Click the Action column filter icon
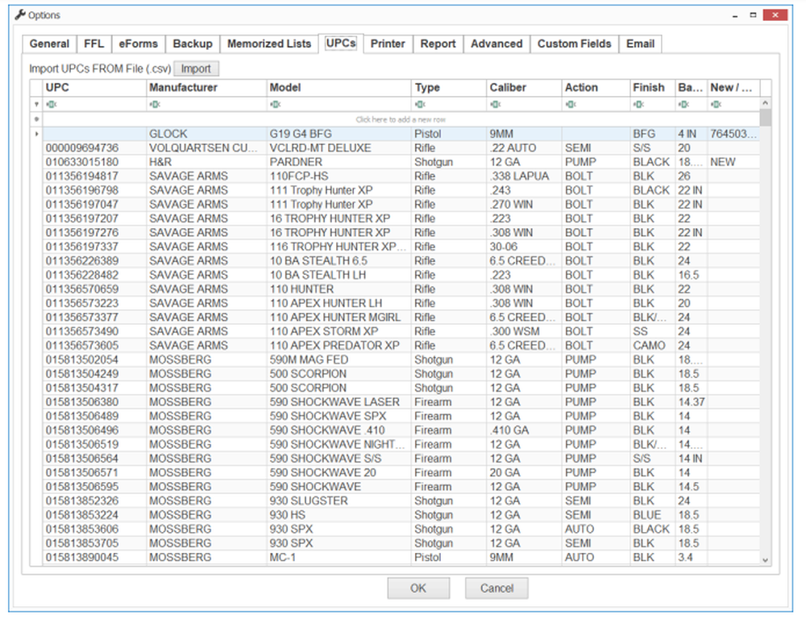806x619 pixels. click(571, 104)
